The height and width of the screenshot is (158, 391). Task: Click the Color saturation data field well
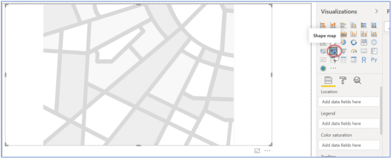click(x=349, y=145)
